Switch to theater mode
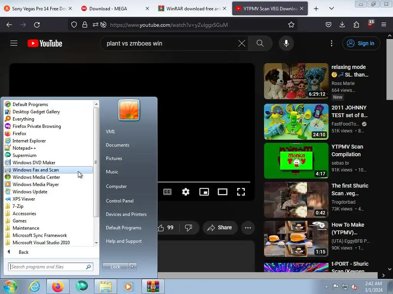Viewport: 393px width, 294px height. (223, 192)
